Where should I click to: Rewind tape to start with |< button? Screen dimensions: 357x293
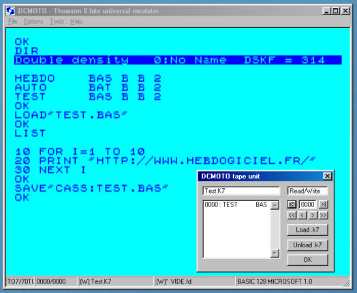(292, 204)
